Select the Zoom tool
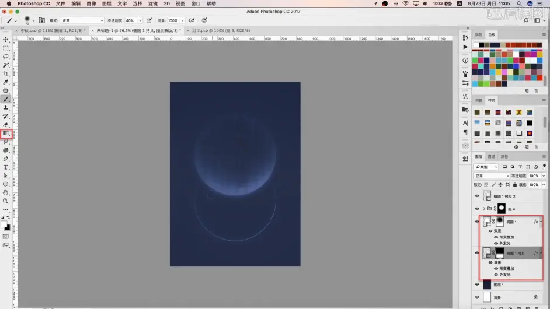This screenshot has width=550, height=309. coord(6,201)
